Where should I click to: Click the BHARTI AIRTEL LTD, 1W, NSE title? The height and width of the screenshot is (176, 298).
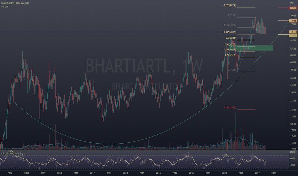click(x=15, y=3)
